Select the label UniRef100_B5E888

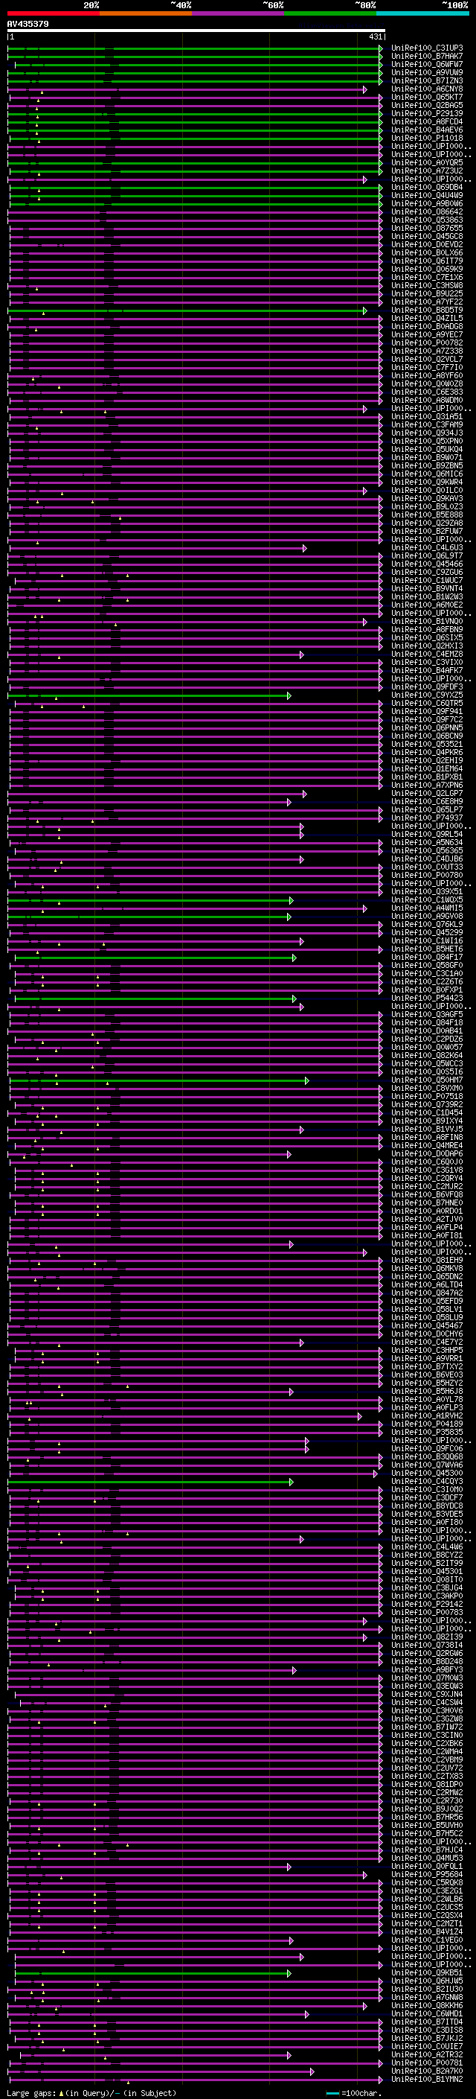pos(426,515)
